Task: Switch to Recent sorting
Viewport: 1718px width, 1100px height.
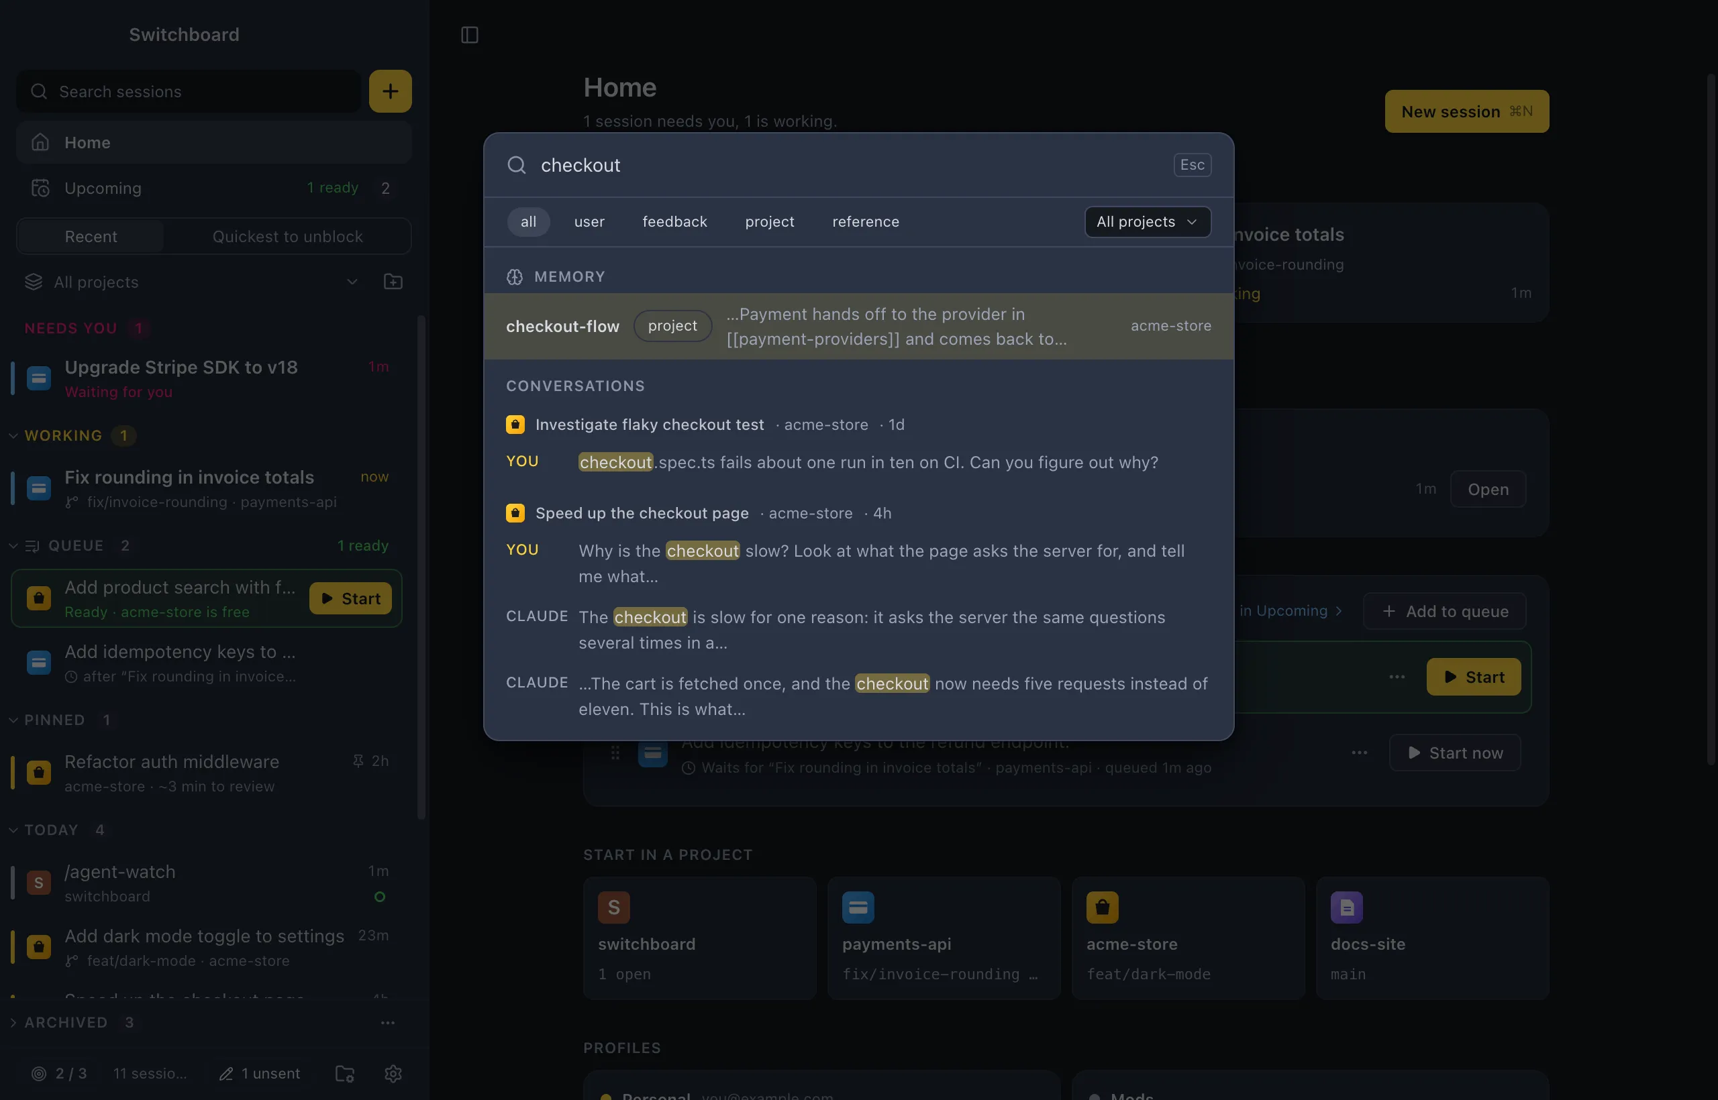Action: (91, 236)
